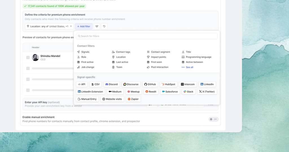Click the reset filters icon
The height and width of the screenshot is (152, 289).
click(104, 26)
